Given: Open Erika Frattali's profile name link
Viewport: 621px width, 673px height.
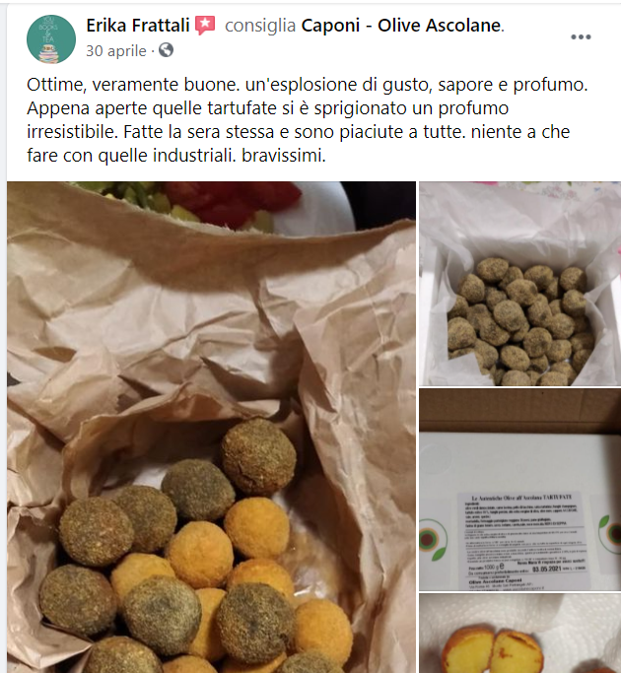Looking at the screenshot, I should click(x=138, y=26).
